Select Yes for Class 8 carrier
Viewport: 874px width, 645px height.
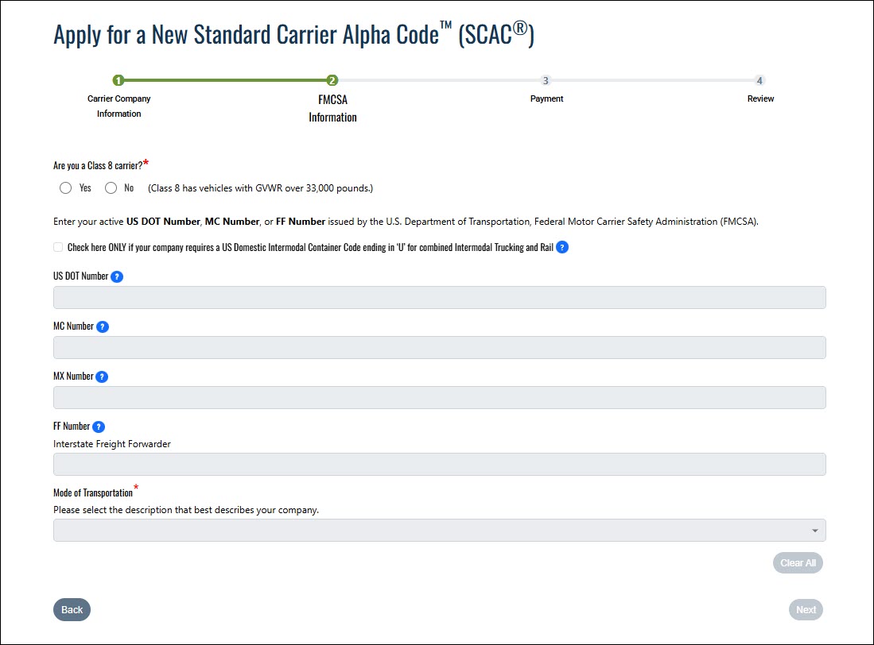click(x=66, y=188)
